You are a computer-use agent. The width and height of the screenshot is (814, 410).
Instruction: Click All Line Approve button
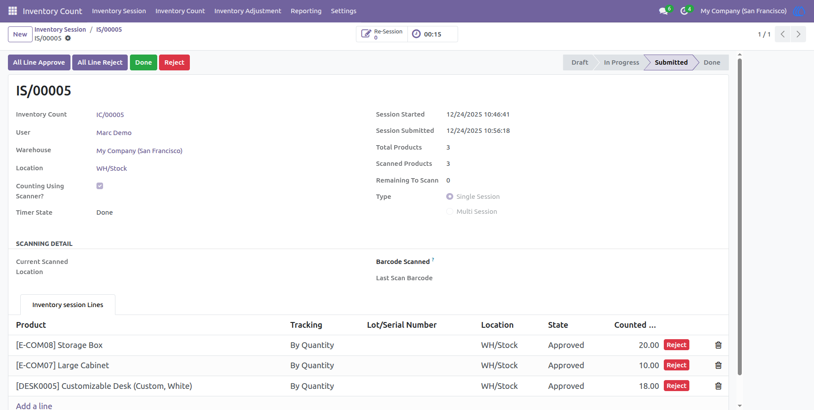click(39, 62)
